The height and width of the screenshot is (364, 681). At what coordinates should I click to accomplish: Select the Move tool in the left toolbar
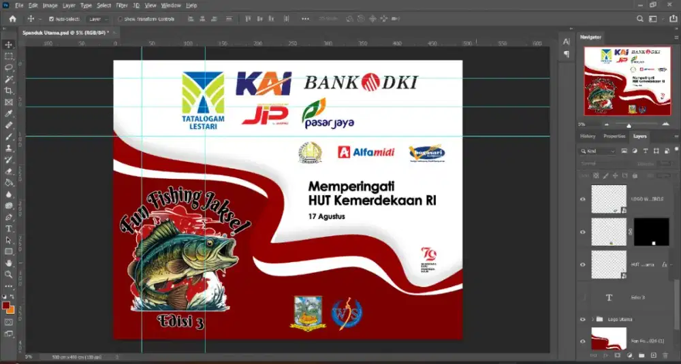[8, 45]
